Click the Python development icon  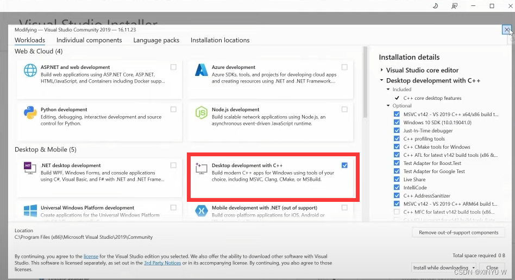point(30,112)
